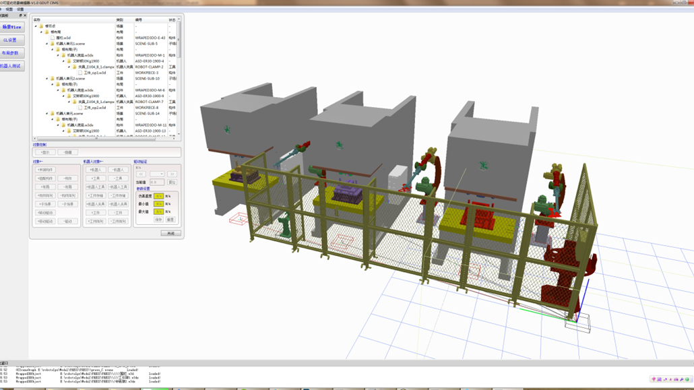
Task: Open the 机器人测试 panel
Action: [x=12, y=66]
